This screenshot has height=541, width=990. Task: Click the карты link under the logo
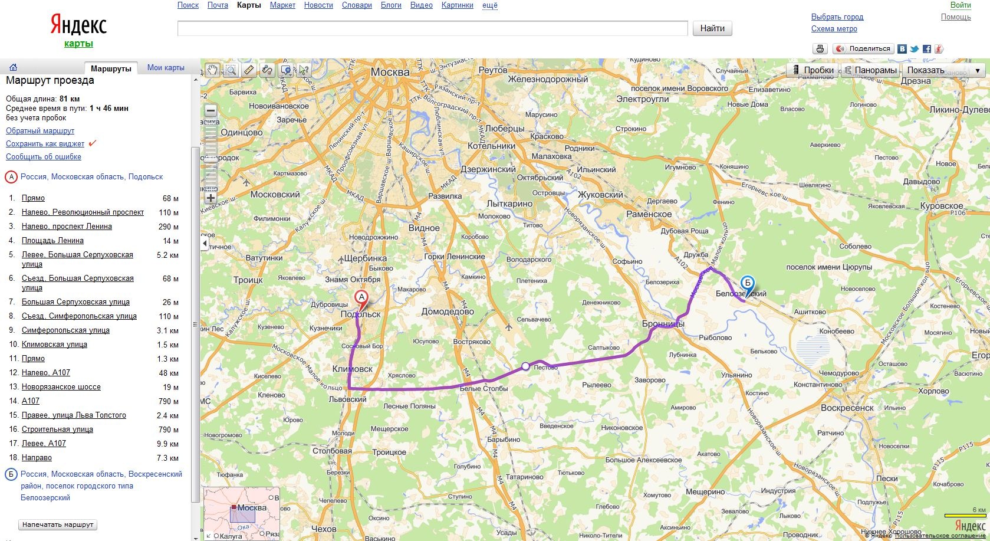[78, 44]
